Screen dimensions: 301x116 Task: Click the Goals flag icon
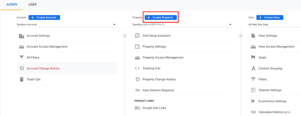click(x=253, y=58)
